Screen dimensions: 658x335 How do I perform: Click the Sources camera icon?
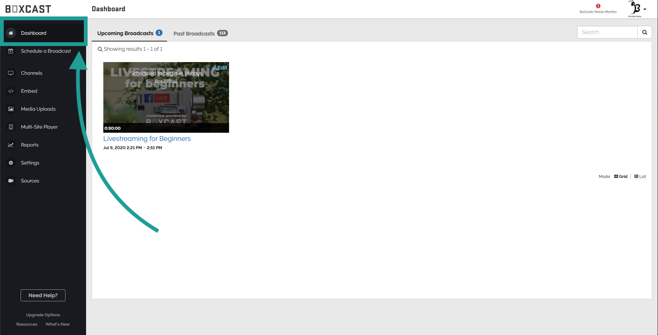(x=11, y=181)
